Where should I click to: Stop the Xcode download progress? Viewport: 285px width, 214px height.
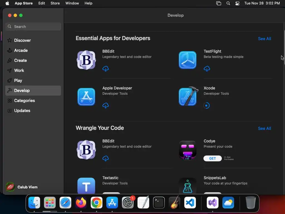(206, 105)
